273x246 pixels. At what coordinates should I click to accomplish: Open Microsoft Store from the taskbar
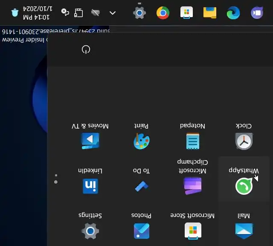186,13
